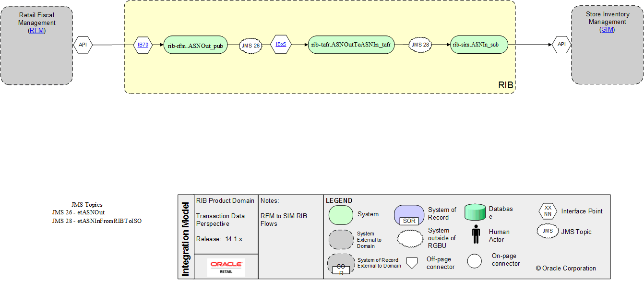Click the green System legend shape
This screenshot has width=644, height=281.
tap(341, 215)
